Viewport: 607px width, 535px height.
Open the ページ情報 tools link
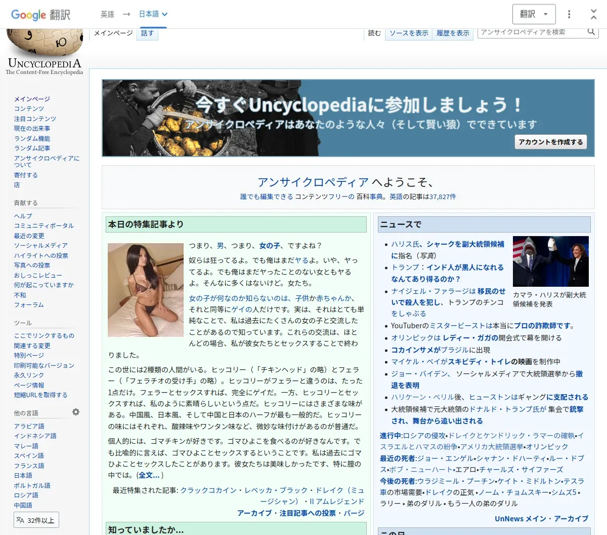[29, 385]
